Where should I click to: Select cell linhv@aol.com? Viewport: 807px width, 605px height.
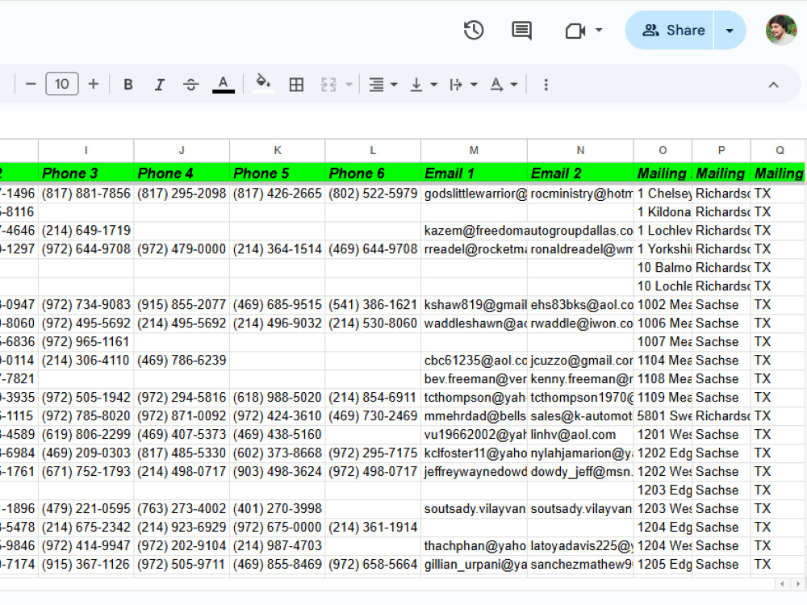(580, 435)
